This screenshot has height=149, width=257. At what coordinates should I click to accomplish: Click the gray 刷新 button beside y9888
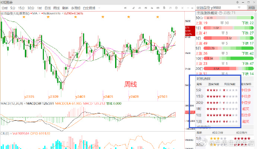click(x=251, y=8)
